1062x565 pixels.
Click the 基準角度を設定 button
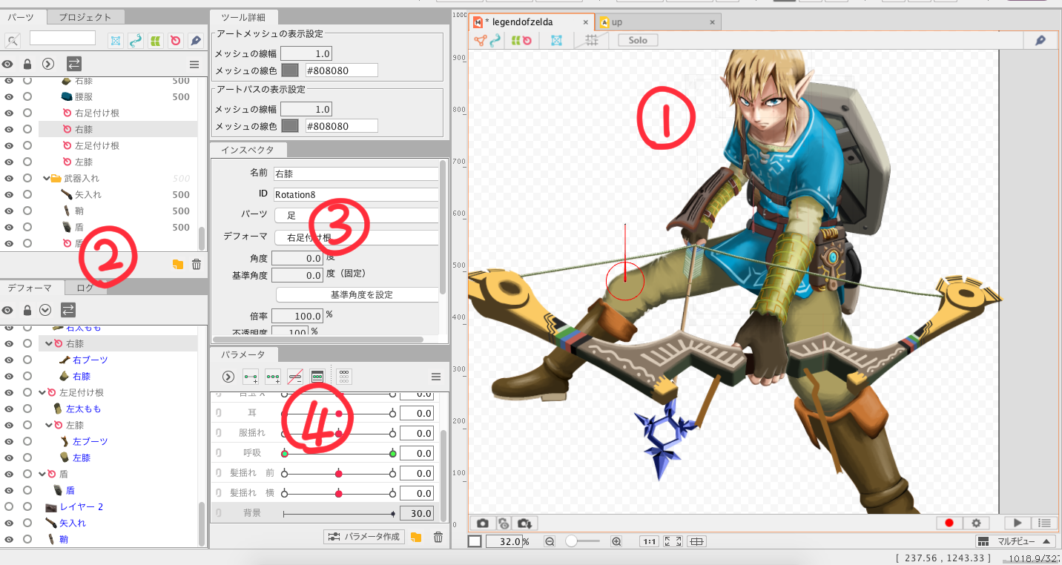click(x=357, y=294)
